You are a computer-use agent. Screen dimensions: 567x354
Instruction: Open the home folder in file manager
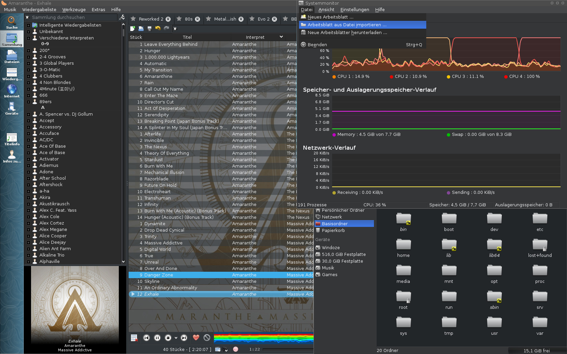coord(403,248)
